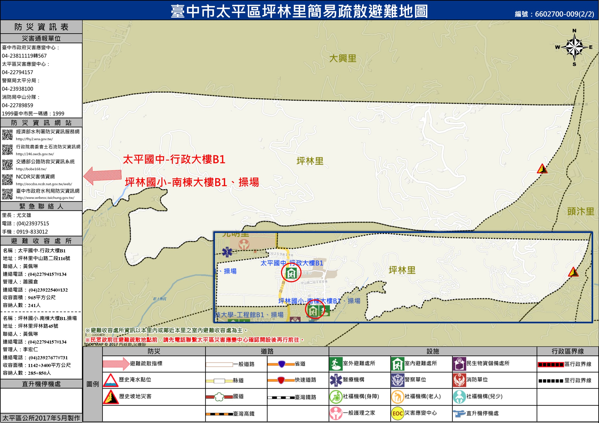Click the 避難收容處所 section header
The image size is (599, 423).
41,241
